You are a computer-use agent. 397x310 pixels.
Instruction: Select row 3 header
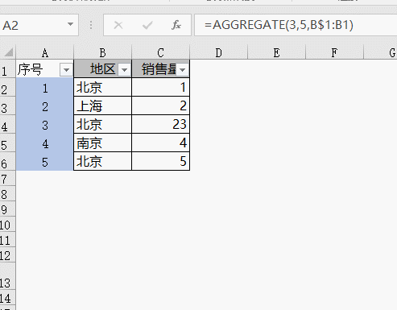[x=7, y=106]
